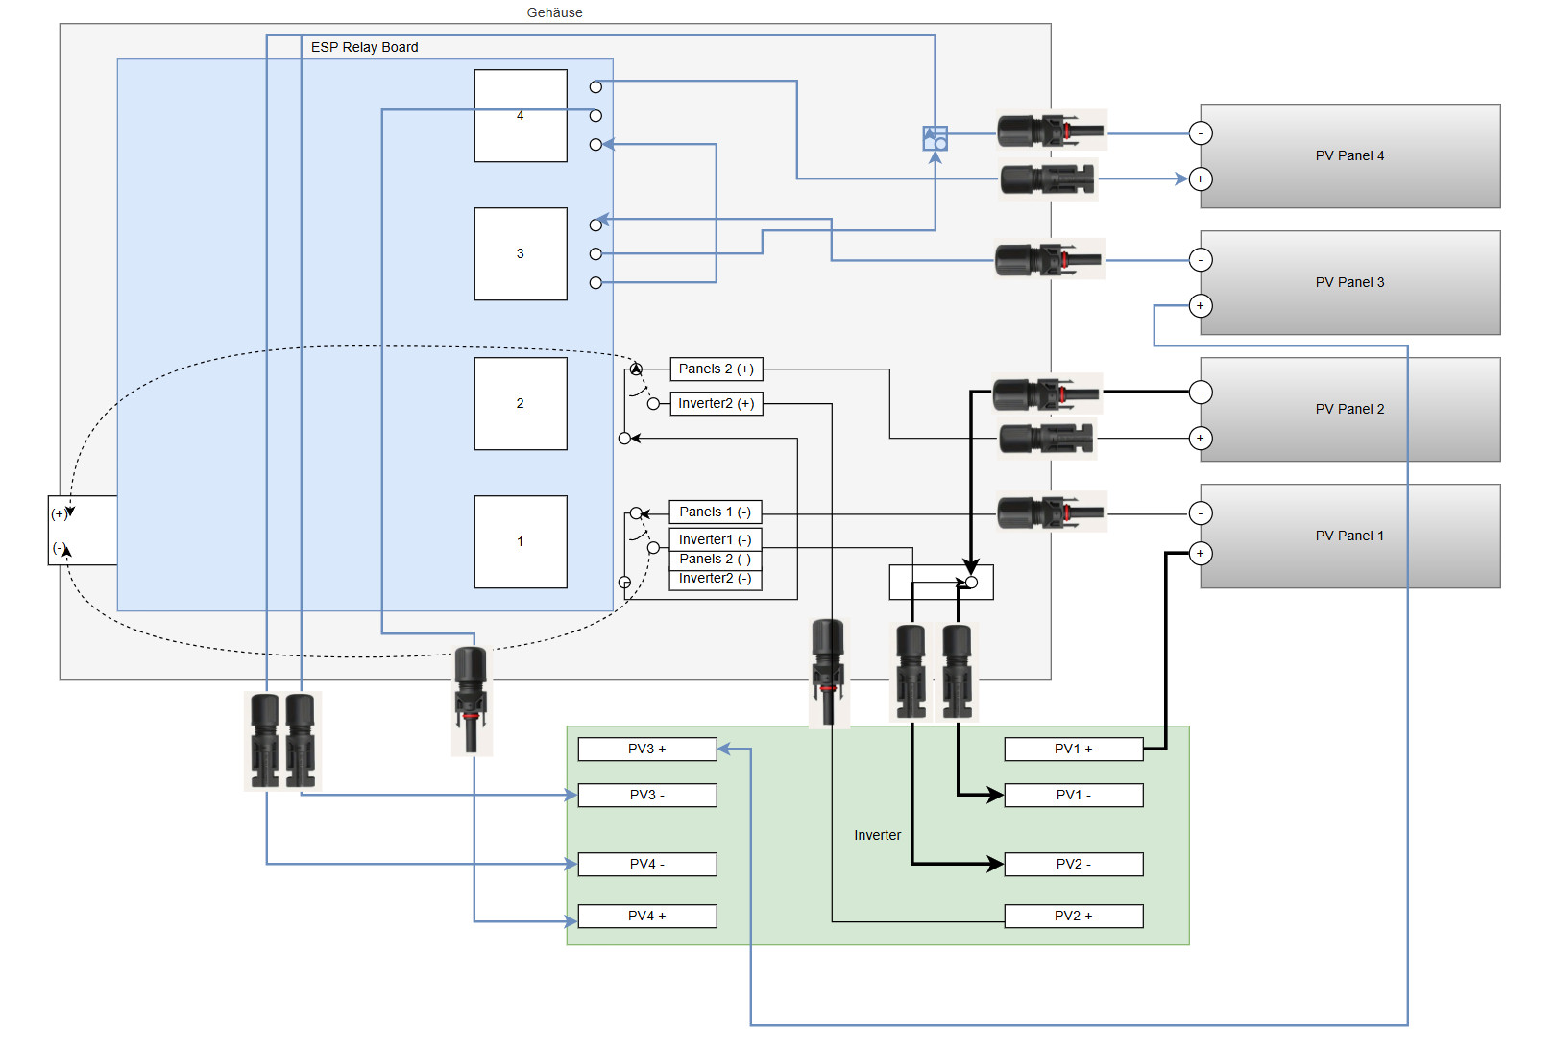Select the single MC4 connector feeding PV4 +
The width and height of the screenshot is (1555, 1048).
[471, 700]
